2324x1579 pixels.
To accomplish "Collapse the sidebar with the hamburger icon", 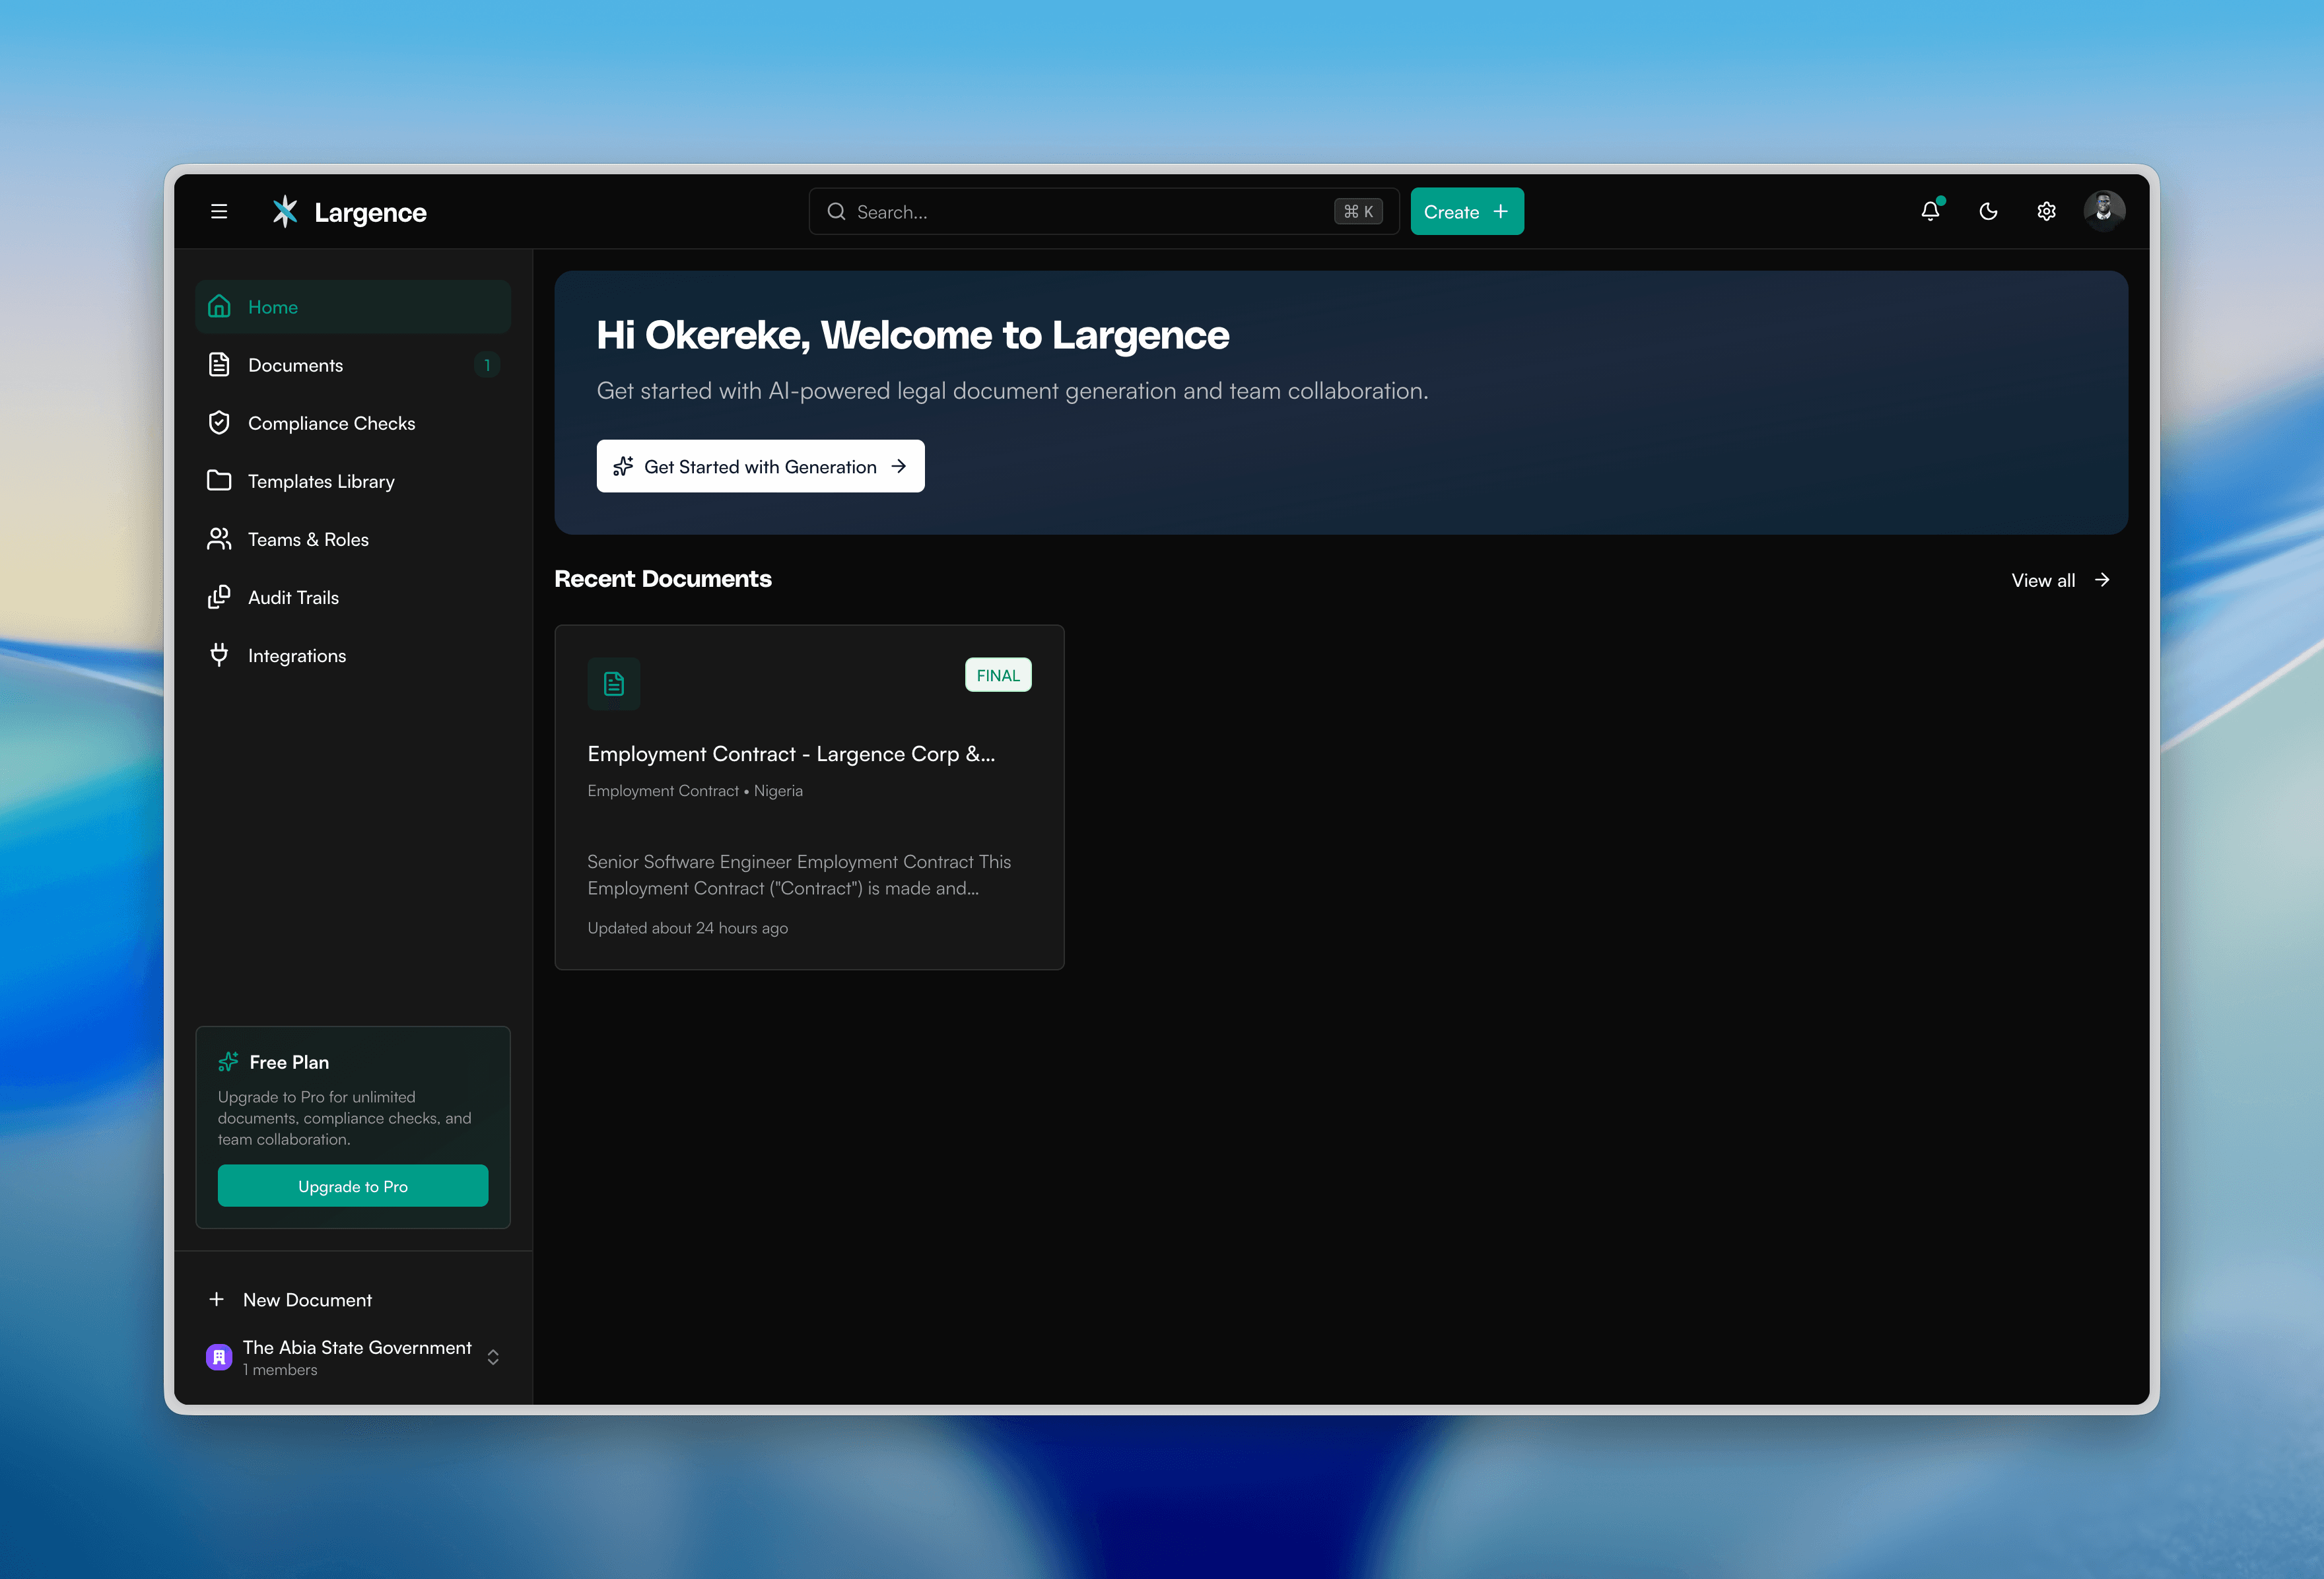I will coord(218,211).
